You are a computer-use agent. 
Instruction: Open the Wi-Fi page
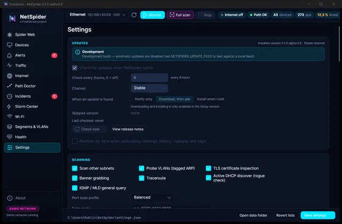32,116
